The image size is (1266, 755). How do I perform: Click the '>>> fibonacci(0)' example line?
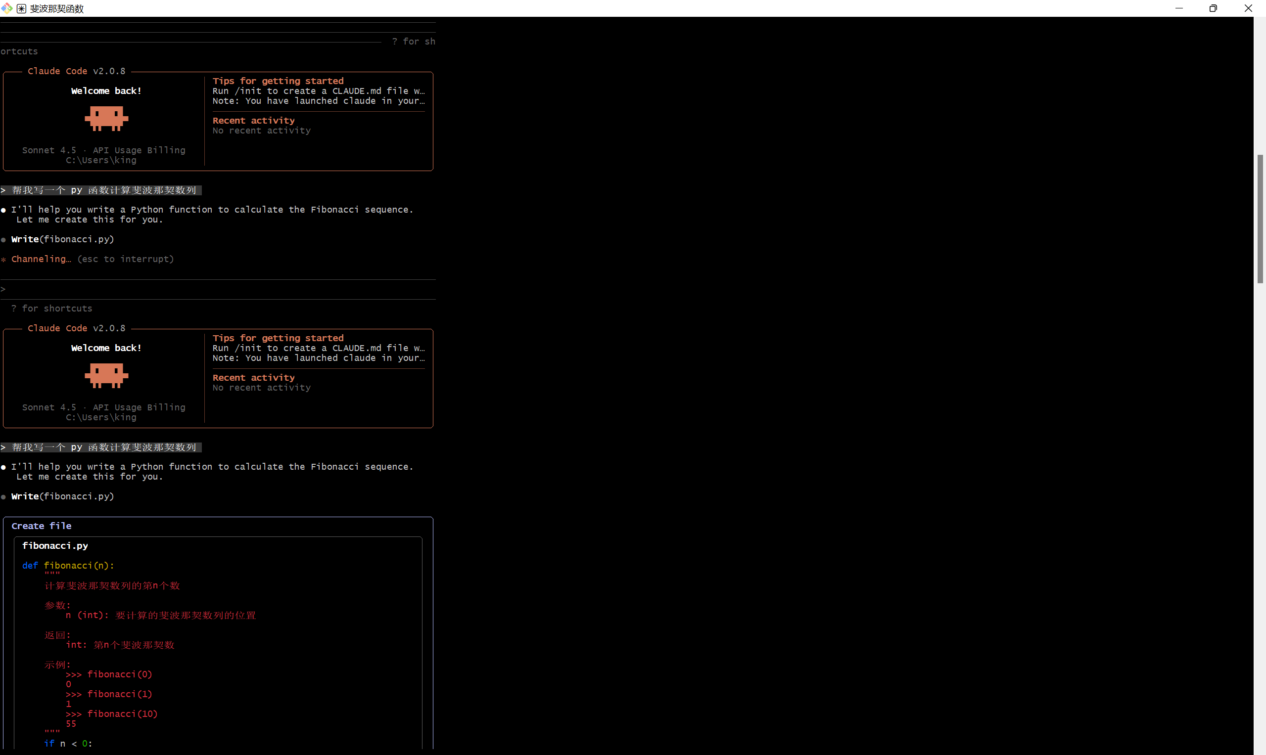pyautogui.click(x=109, y=674)
